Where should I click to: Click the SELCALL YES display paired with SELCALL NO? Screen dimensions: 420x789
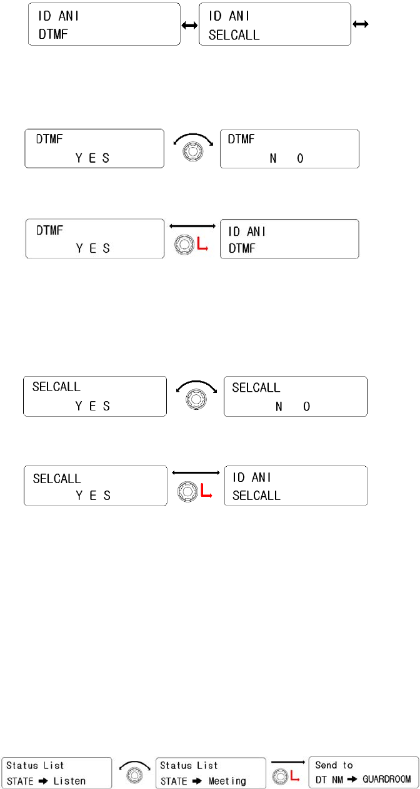point(95,396)
